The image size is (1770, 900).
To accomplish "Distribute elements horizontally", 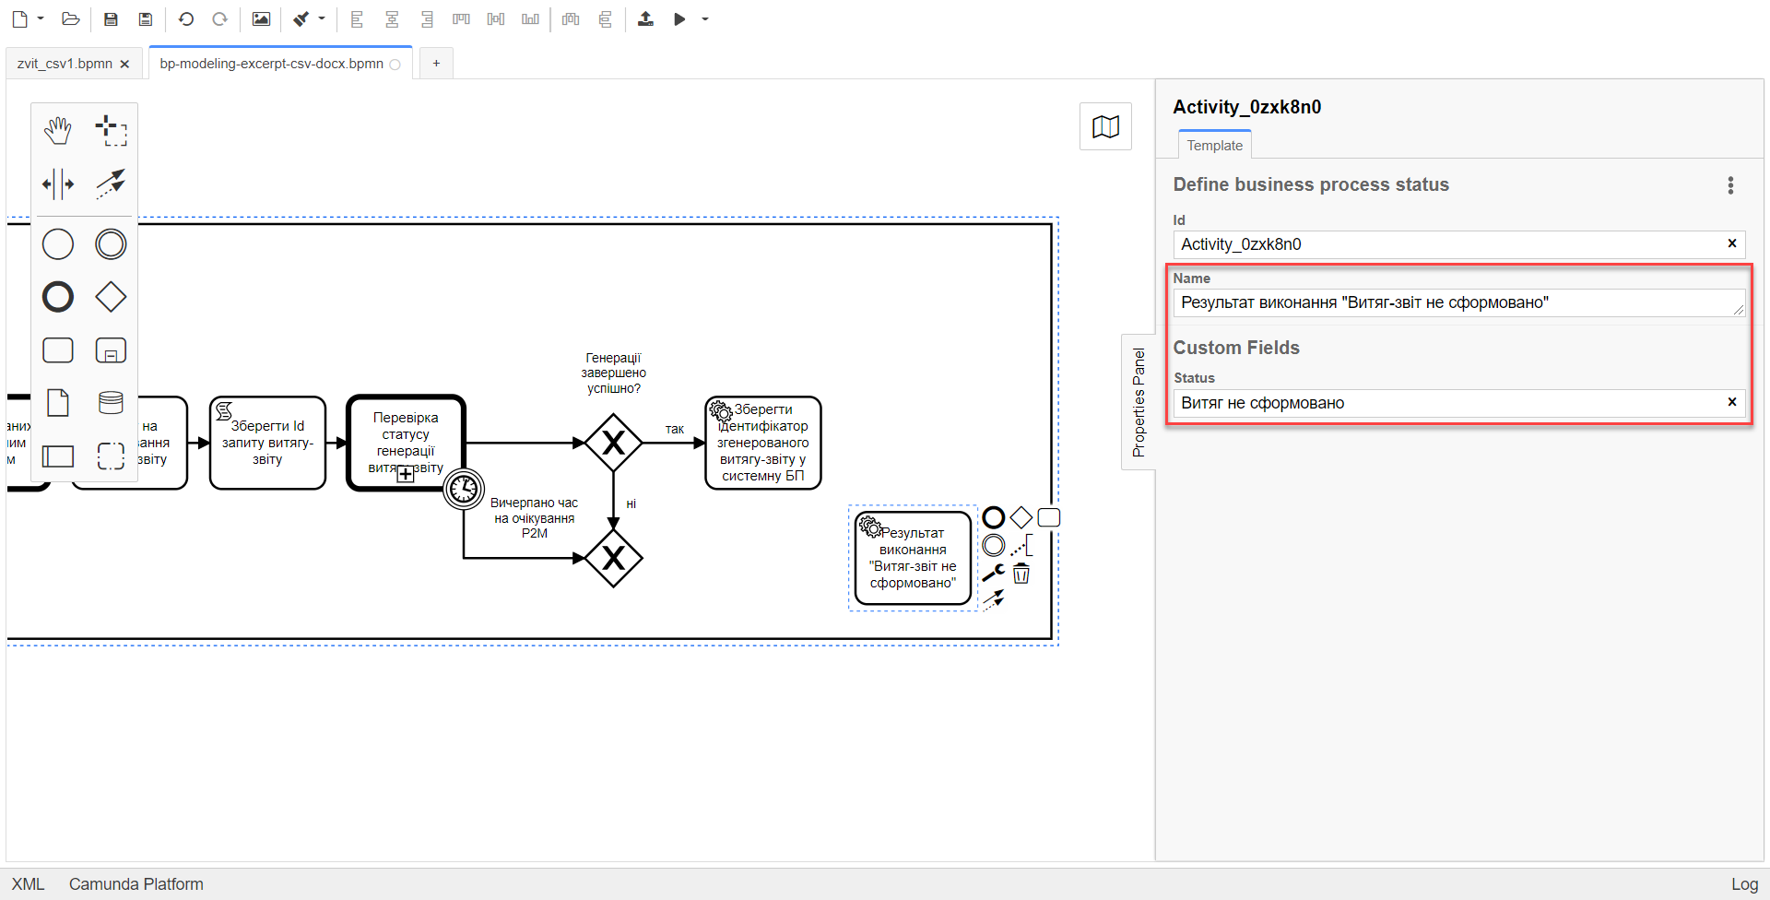I will pyautogui.click(x=571, y=19).
